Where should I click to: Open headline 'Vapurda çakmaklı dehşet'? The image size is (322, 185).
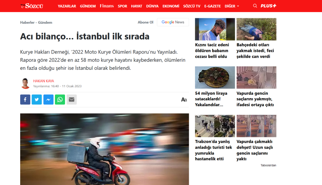click(x=254, y=150)
